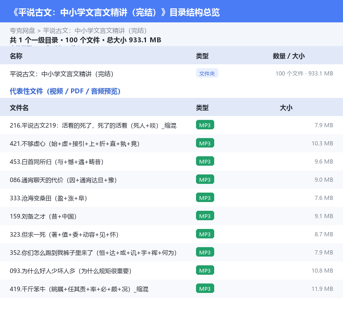Click the 类型 header in folder table

(x=202, y=56)
